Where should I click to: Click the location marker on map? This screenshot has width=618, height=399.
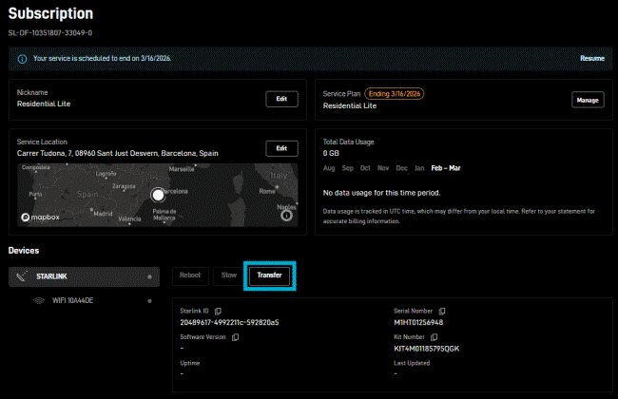[x=158, y=195]
